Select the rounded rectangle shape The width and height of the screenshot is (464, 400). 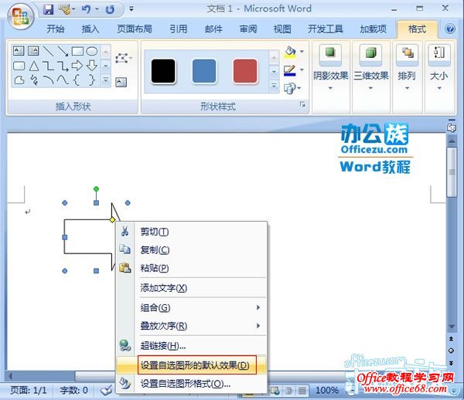click(19, 66)
